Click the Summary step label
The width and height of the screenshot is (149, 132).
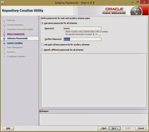pos(11,52)
